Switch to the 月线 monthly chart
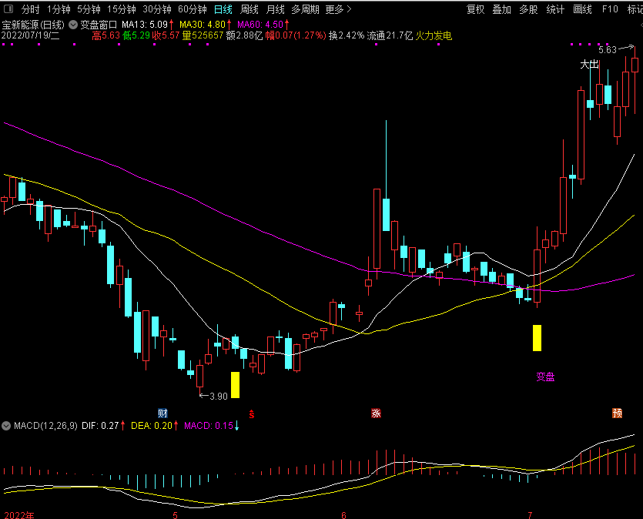This screenshot has width=643, height=519. coord(275,9)
